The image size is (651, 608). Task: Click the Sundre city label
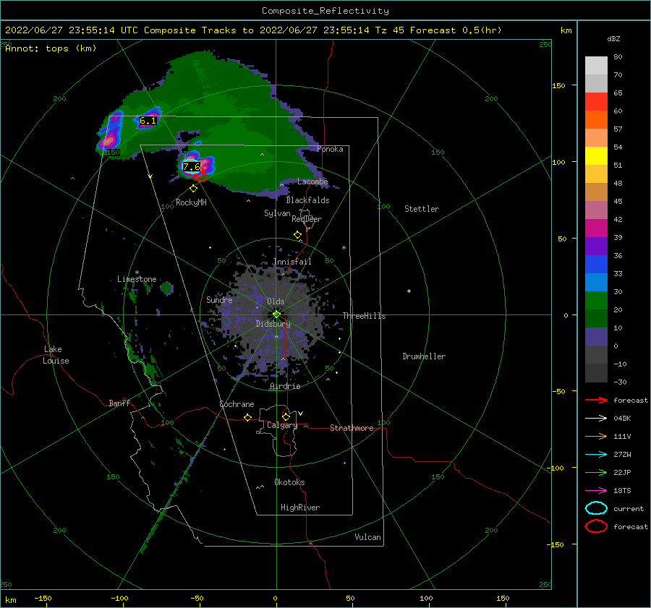[x=219, y=299]
